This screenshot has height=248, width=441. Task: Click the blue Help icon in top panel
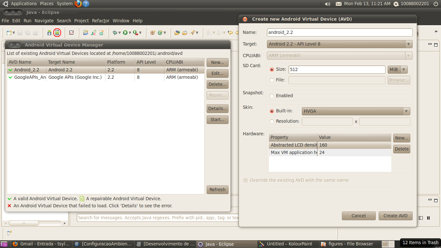coord(86,4)
